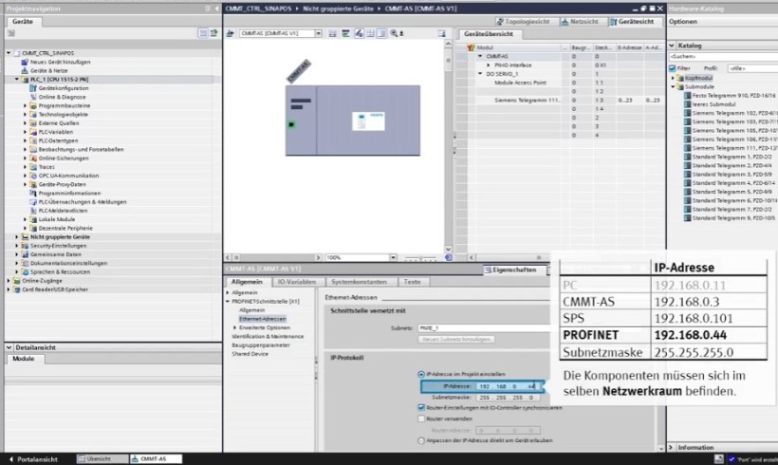The image size is (778, 465).
Task: Check the 'Router verwenden' checkbox
Action: click(x=421, y=418)
